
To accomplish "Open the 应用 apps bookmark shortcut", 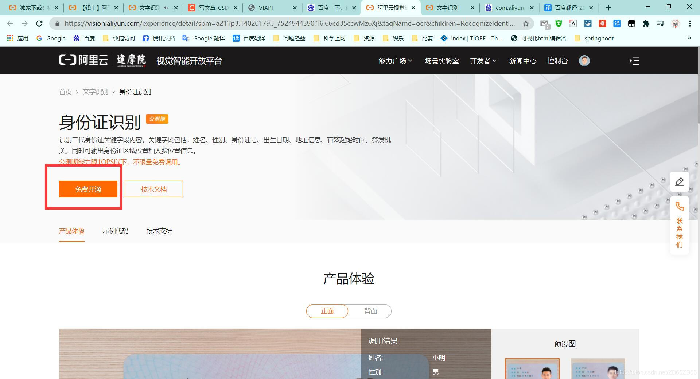I will [17, 38].
